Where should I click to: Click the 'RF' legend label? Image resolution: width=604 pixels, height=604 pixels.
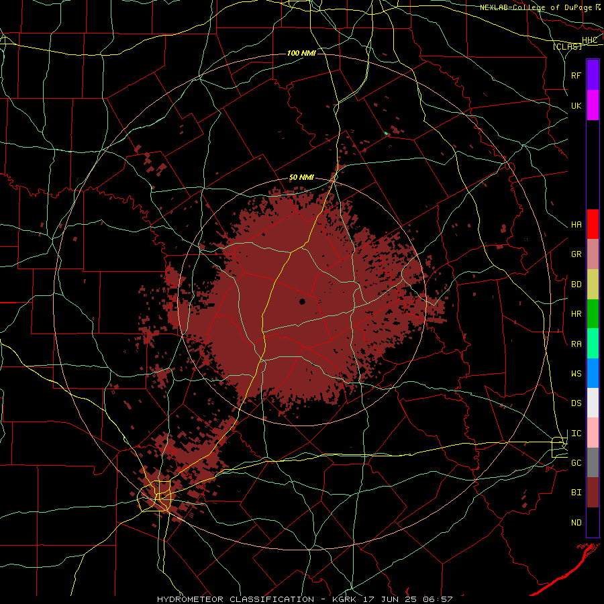click(576, 75)
